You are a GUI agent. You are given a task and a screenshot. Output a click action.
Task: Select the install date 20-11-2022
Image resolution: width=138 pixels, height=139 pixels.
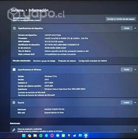[x=49, y=83]
